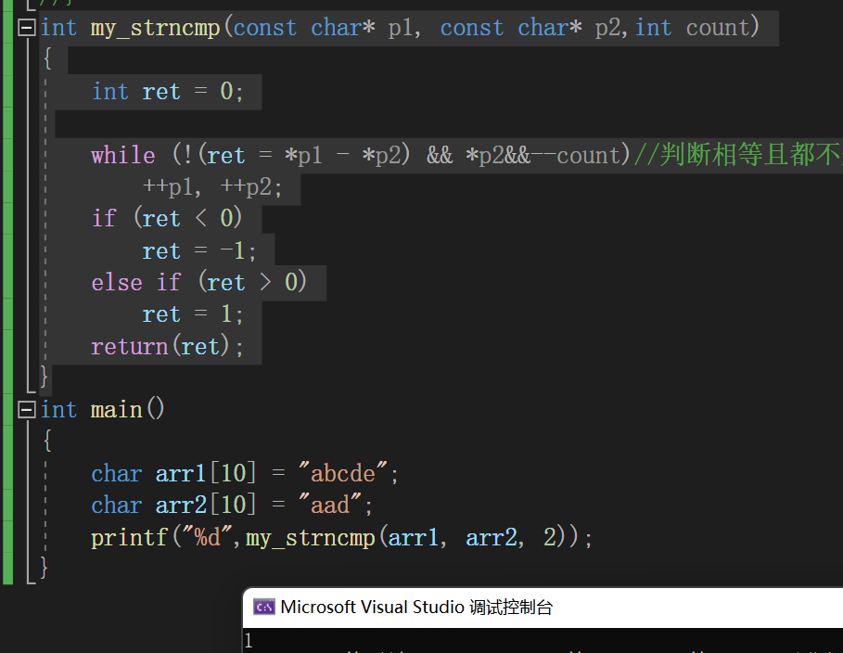Image resolution: width=843 pixels, height=653 pixels.
Task: Click the printf call keyword
Action: click(130, 537)
